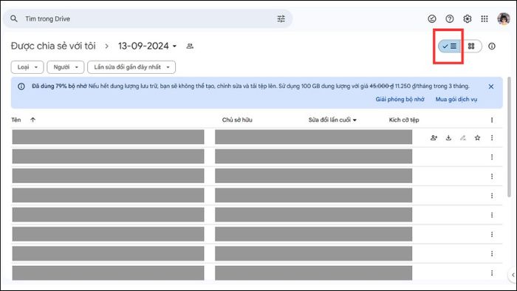517x291 pixels.
Task: Open advanced search filter options icon
Action: tap(281, 18)
